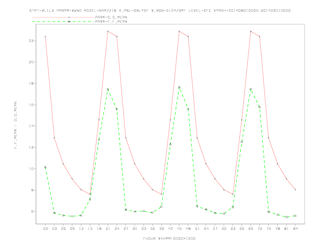This screenshot has height=249, width=322.
Task: Select x-axis tick label 60
Action: tap(224, 229)
